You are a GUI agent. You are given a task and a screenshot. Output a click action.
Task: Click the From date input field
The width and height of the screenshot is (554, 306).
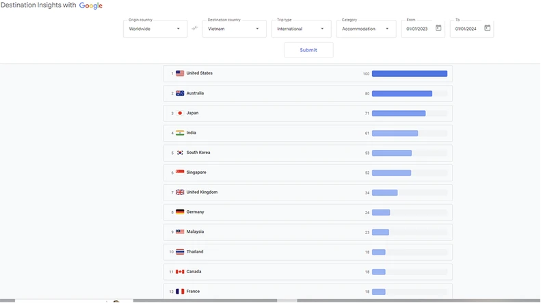click(417, 29)
